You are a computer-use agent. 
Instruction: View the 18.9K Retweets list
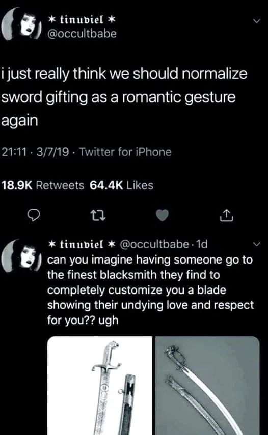pyautogui.click(x=43, y=185)
